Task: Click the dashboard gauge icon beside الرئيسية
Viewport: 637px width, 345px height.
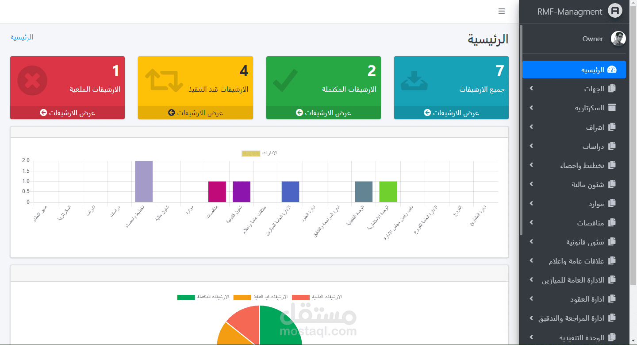Action: pyautogui.click(x=612, y=70)
